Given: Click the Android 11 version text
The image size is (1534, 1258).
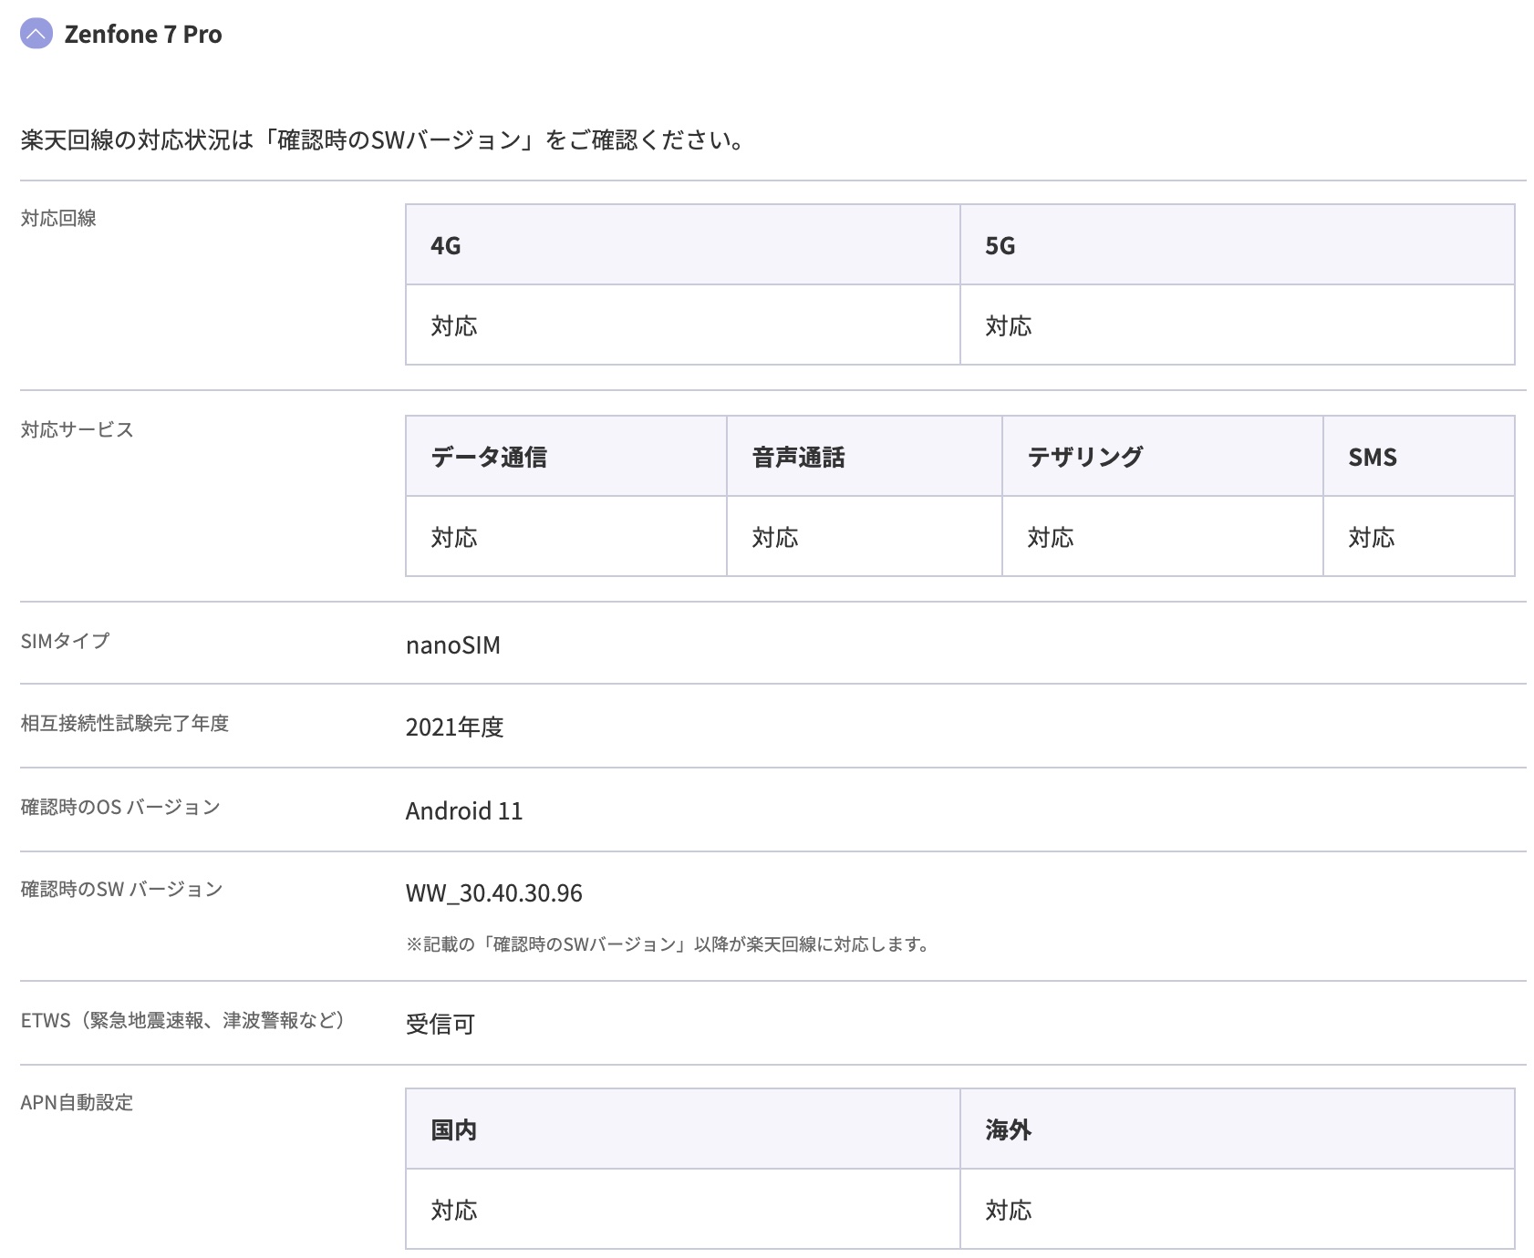Looking at the screenshot, I should [x=464, y=810].
